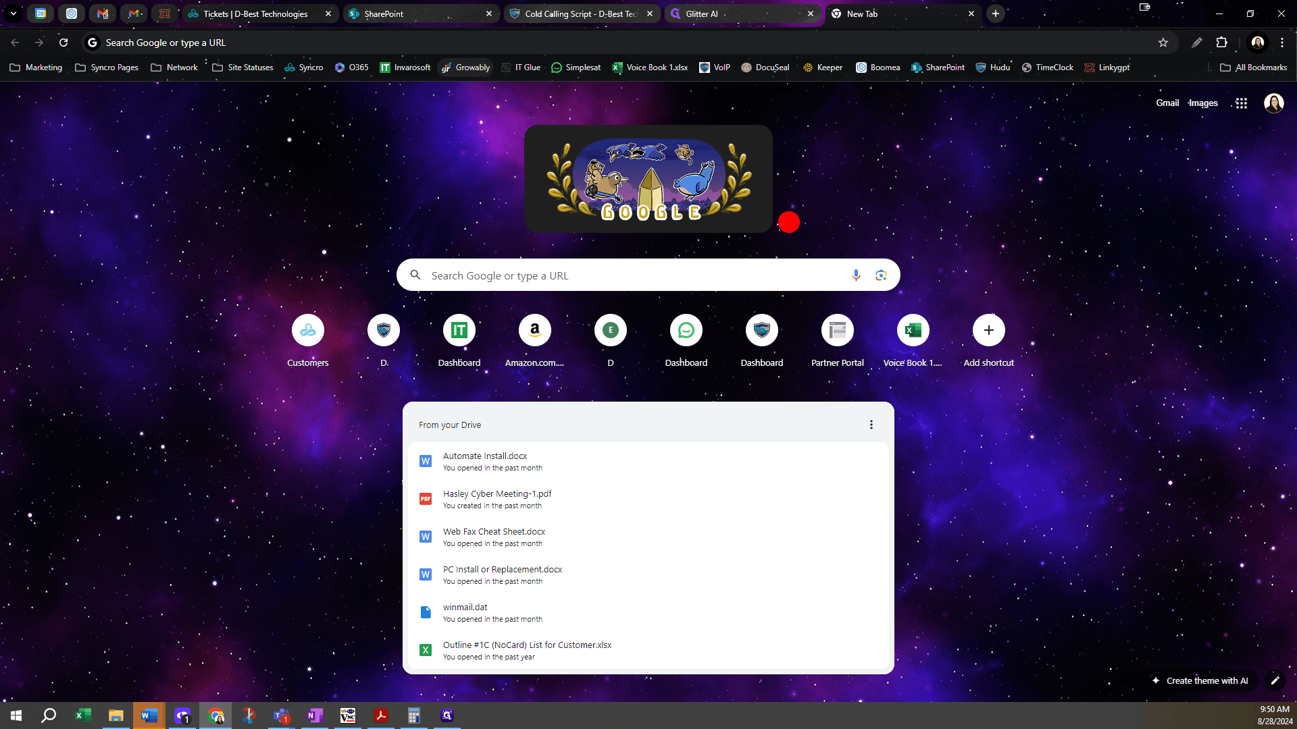This screenshot has width=1297, height=729.
Task: Open Images link on New Tab page
Action: [x=1203, y=103]
